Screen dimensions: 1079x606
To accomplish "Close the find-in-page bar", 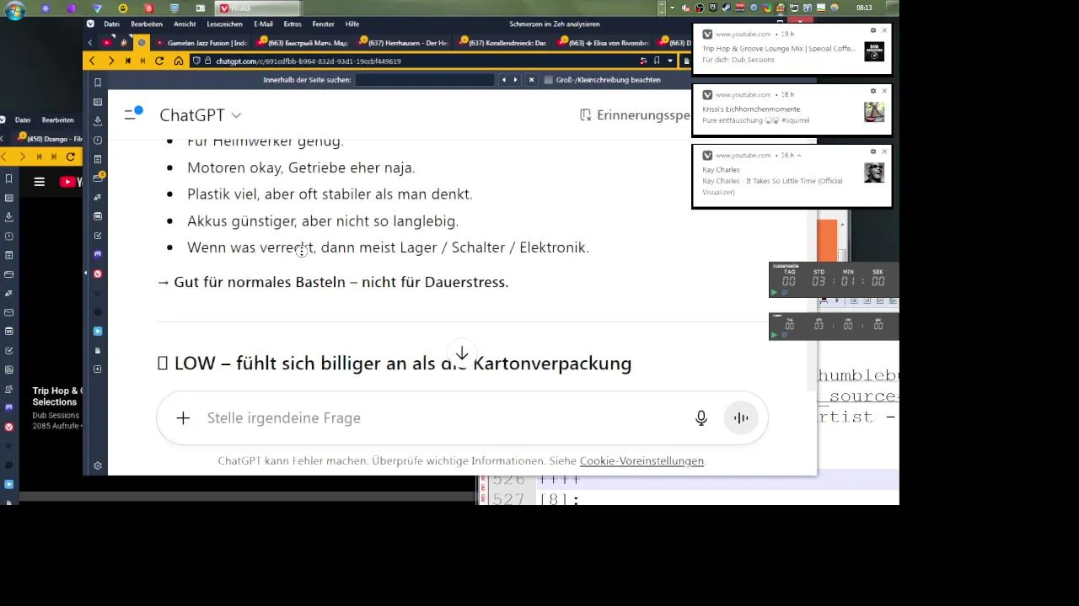I will click(531, 80).
